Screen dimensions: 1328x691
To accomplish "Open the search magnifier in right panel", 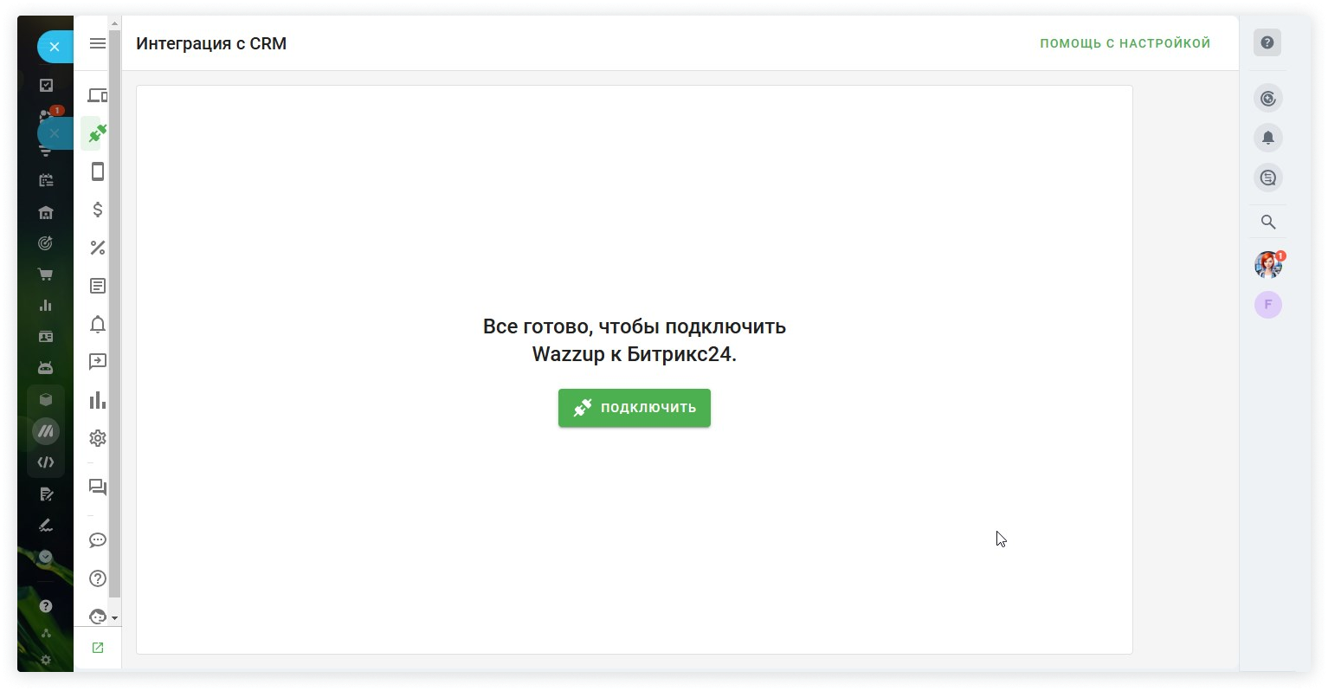I will [1268, 222].
